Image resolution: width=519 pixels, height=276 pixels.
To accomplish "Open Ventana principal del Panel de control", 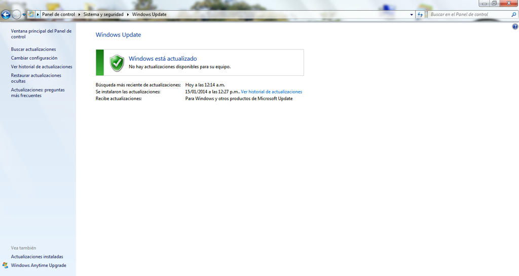I will pyautogui.click(x=41, y=34).
